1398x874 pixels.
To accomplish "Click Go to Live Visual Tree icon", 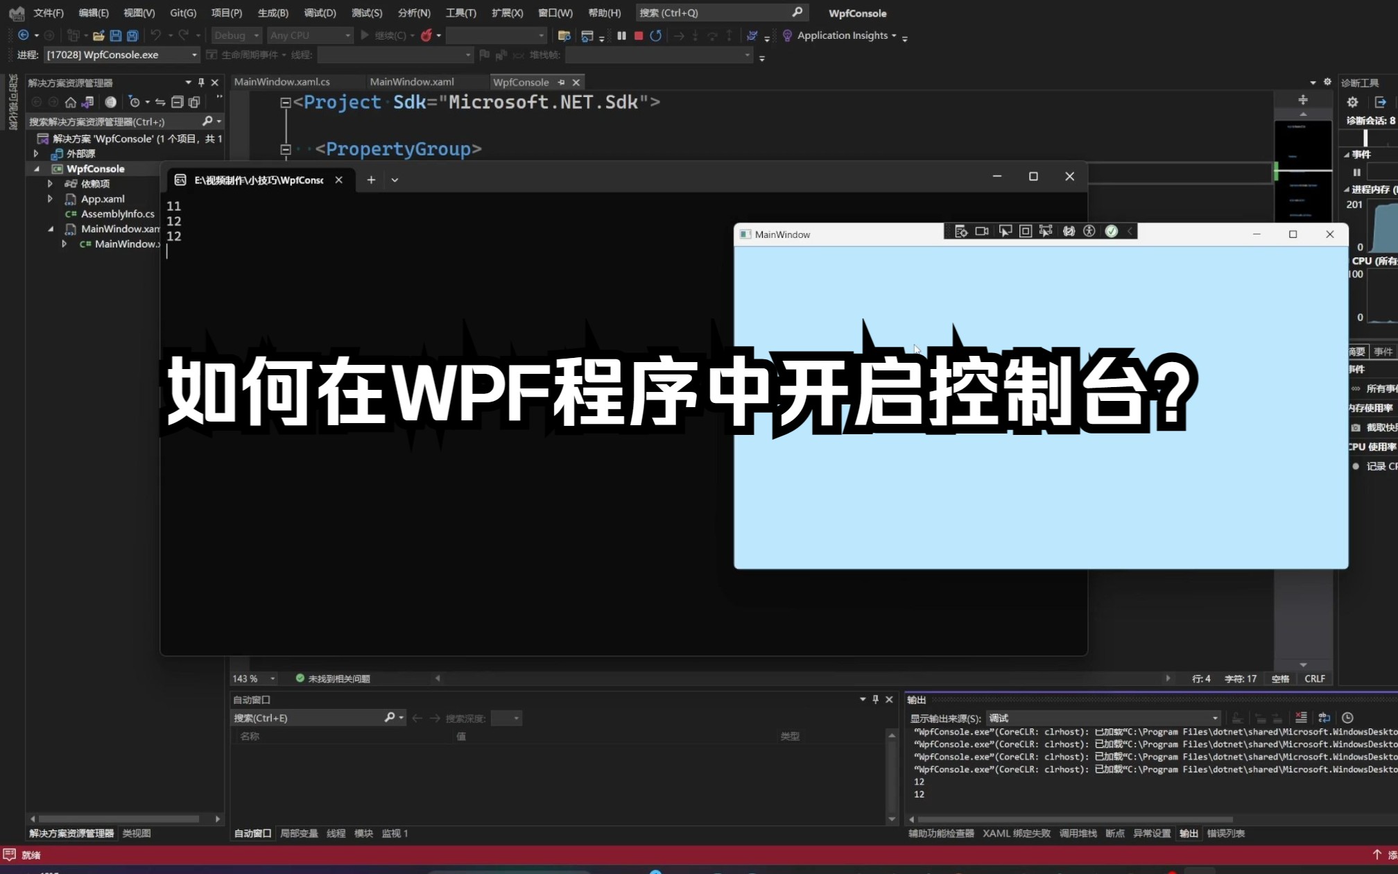I will click(x=961, y=231).
